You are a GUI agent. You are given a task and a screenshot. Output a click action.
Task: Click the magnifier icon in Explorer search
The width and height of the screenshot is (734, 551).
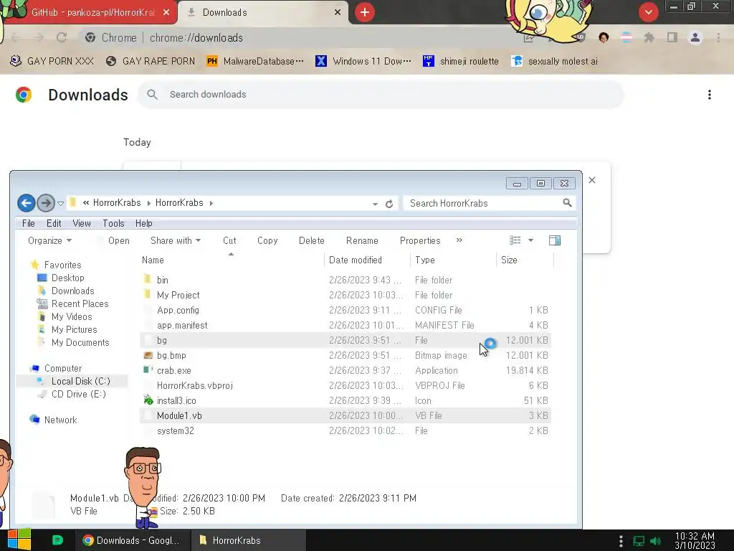[567, 203]
